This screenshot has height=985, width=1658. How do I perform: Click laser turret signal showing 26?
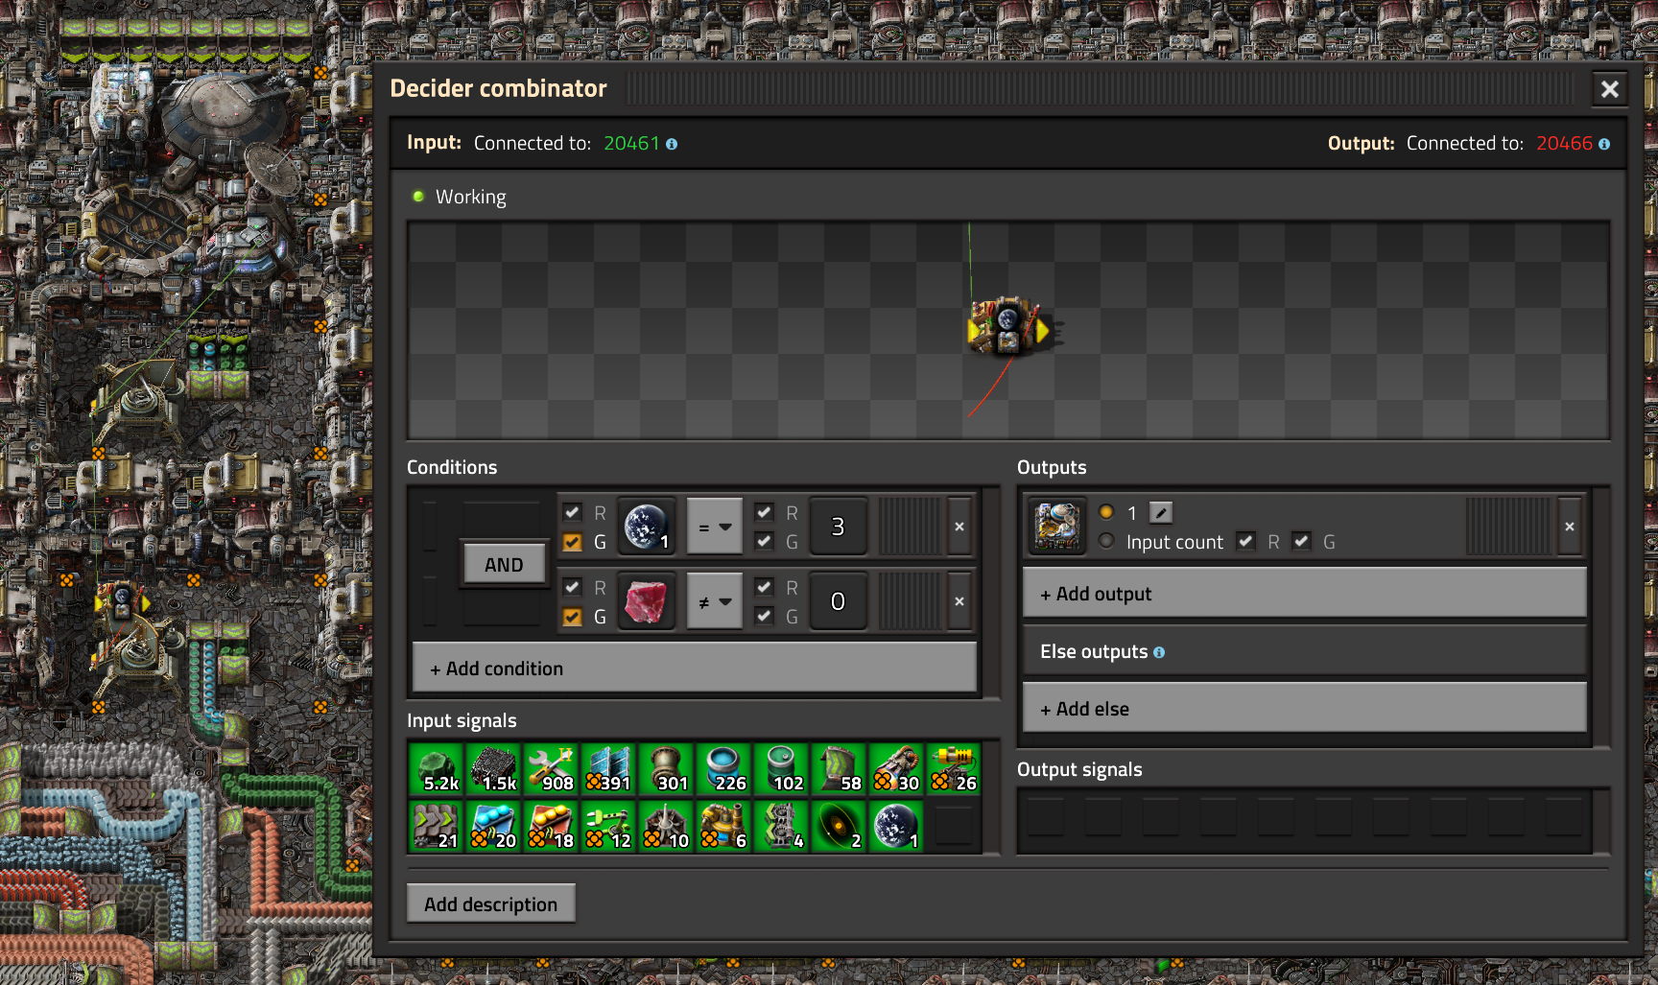click(x=954, y=769)
